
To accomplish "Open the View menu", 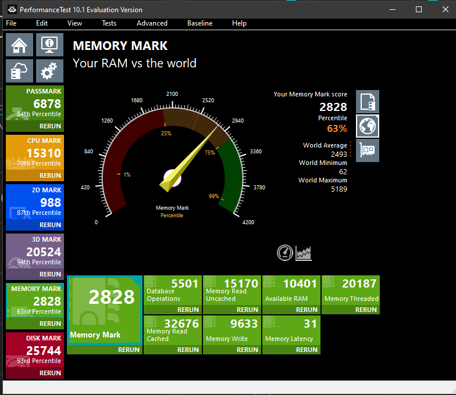I will point(74,23).
